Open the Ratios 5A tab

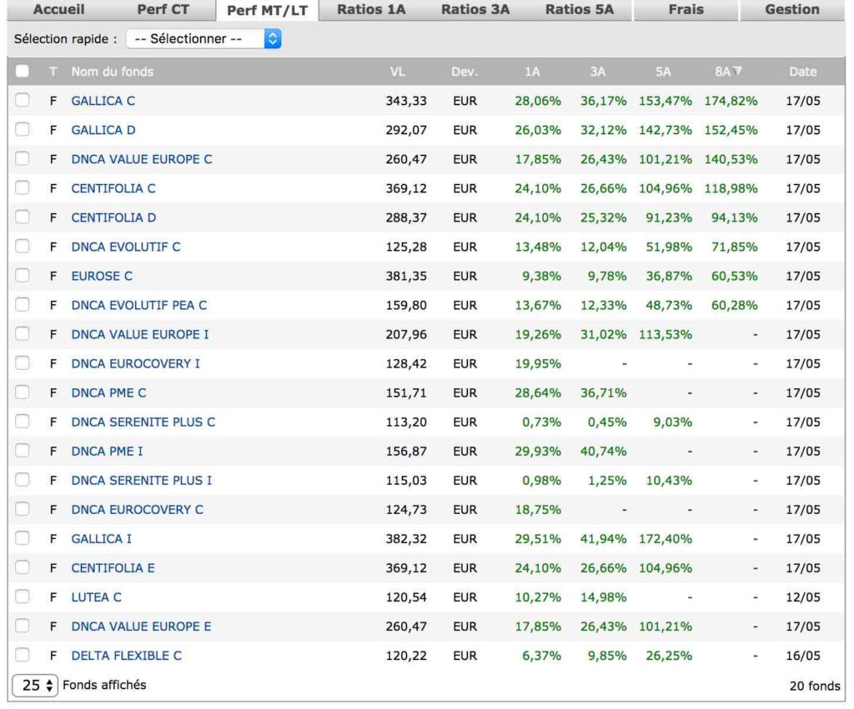[580, 10]
